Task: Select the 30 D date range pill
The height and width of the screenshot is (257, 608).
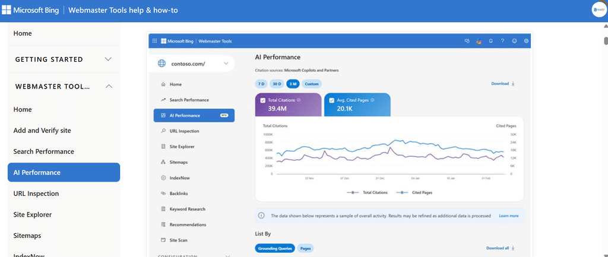Action: click(277, 84)
